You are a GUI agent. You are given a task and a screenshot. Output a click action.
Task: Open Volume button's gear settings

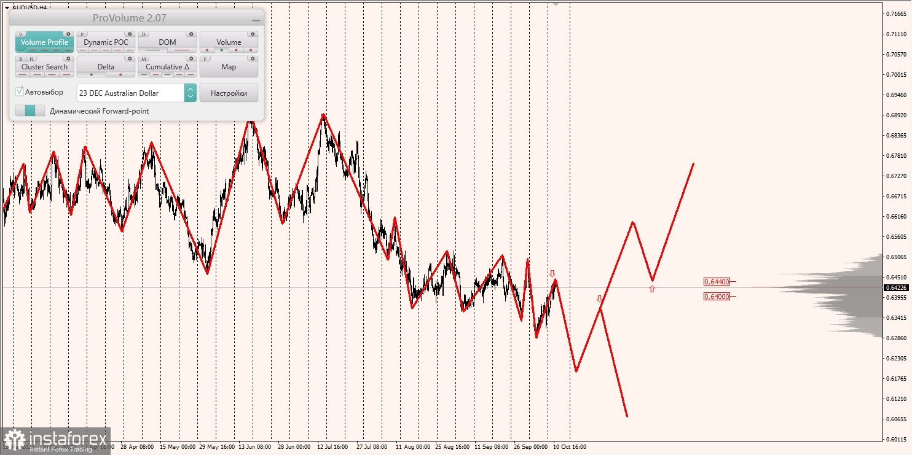click(253, 34)
